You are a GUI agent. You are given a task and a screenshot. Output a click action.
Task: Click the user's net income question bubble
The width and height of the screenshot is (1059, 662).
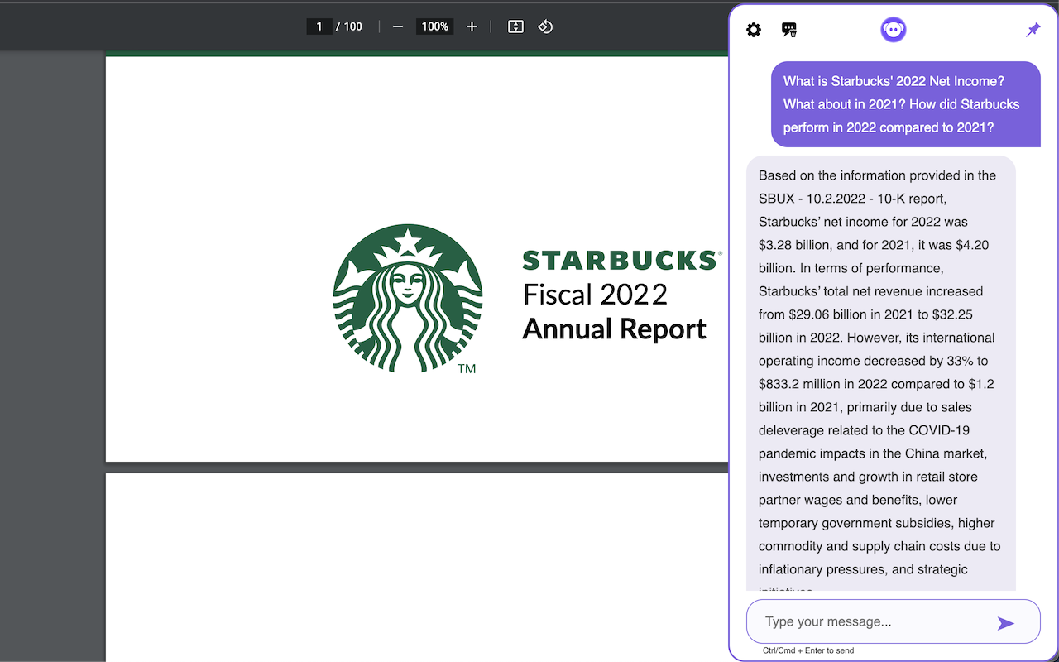tap(905, 104)
